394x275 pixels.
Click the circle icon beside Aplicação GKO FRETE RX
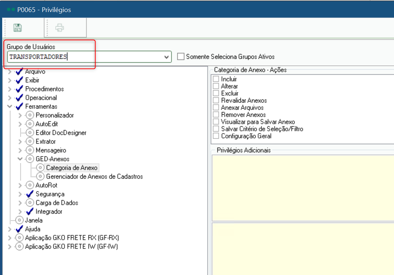tap(19, 238)
